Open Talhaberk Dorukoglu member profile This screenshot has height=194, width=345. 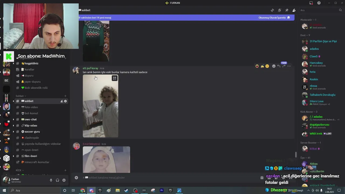coord(321,95)
